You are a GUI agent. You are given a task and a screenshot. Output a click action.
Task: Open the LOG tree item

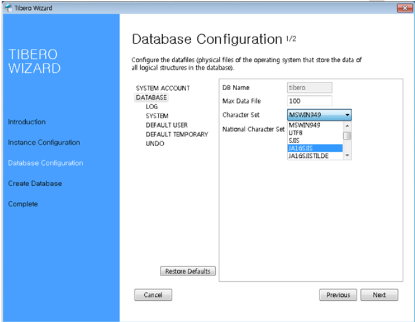(x=151, y=106)
